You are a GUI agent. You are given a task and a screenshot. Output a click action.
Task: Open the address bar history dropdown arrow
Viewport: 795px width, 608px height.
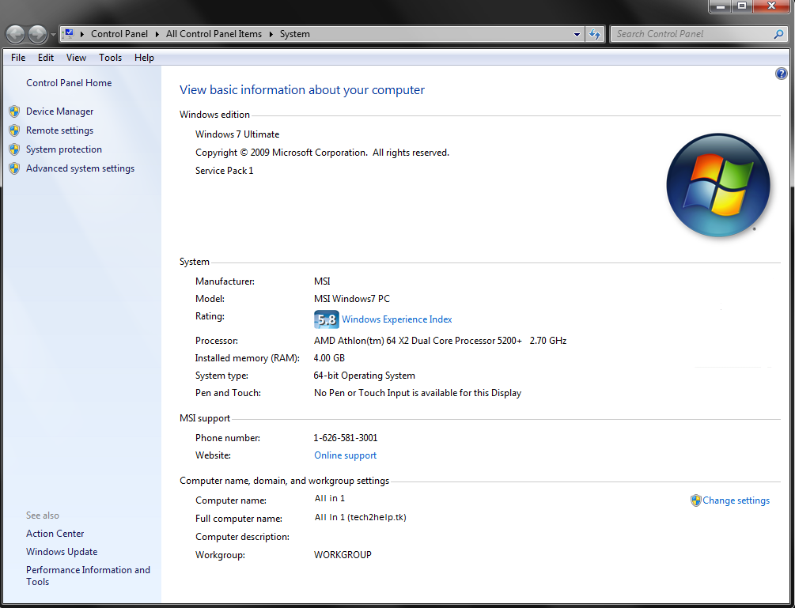point(577,34)
